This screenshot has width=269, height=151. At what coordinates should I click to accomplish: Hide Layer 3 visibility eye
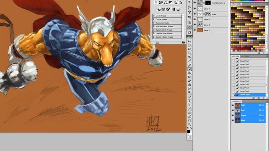(x=195, y=19)
